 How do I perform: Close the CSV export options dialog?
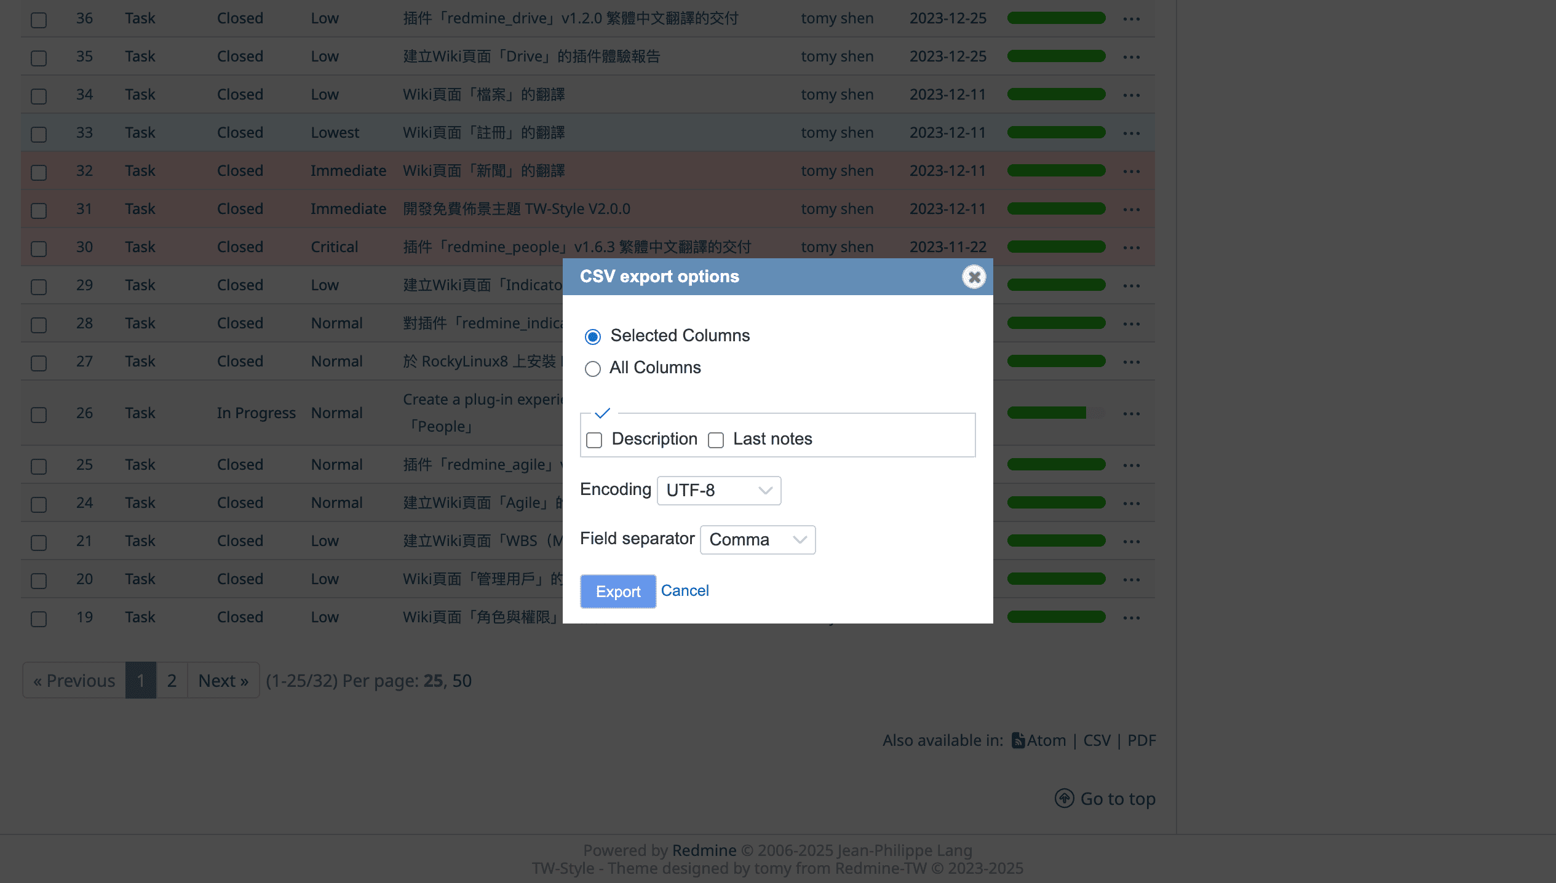(974, 277)
